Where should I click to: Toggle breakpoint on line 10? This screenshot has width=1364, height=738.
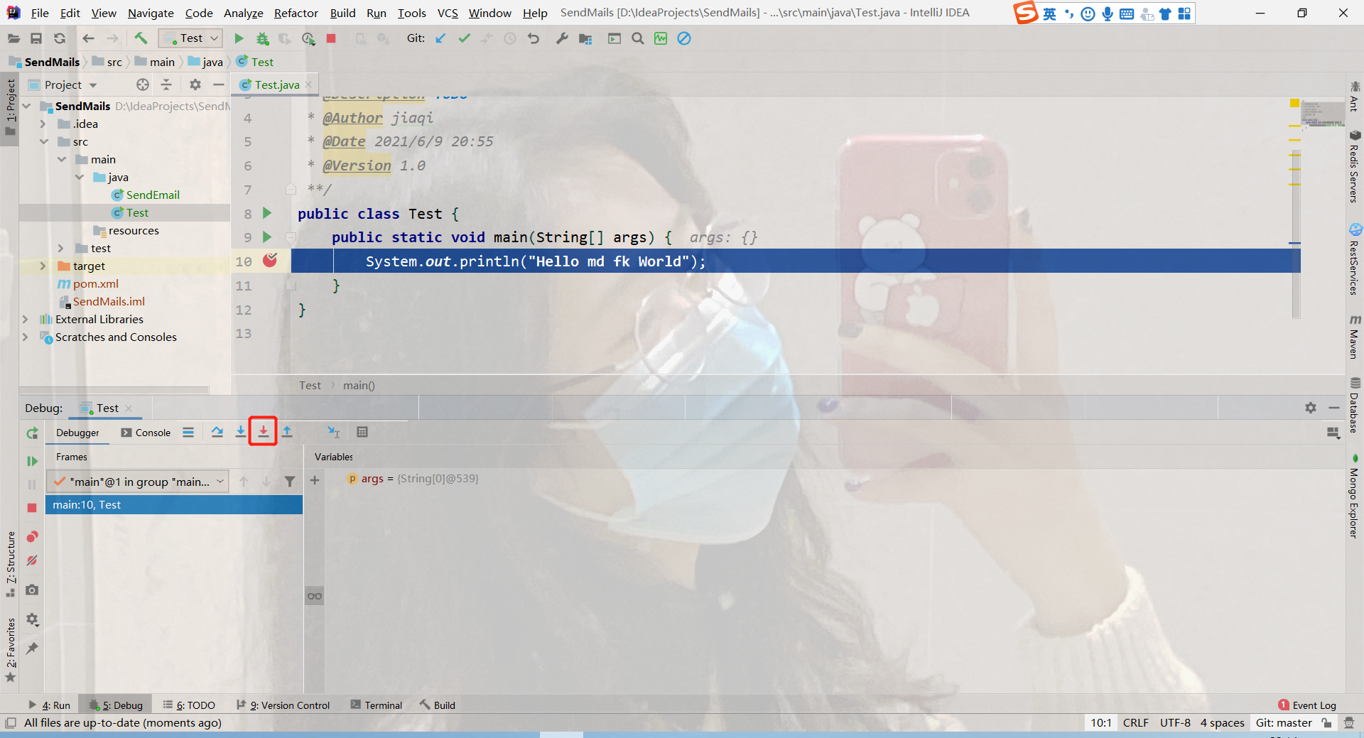pos(270,261)
